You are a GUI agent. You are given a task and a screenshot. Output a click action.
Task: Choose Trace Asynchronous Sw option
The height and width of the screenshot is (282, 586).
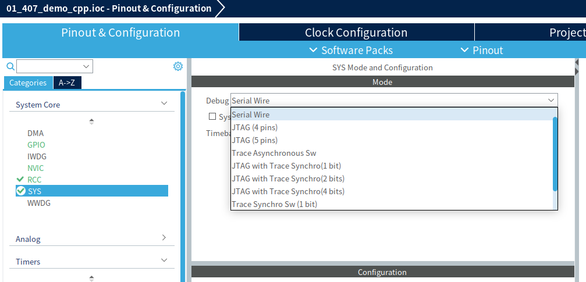pos(274,153)
